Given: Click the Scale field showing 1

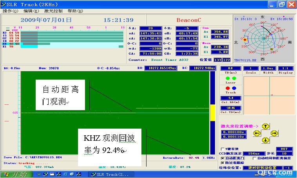Looking at the screenshot, I should point(251,68).
